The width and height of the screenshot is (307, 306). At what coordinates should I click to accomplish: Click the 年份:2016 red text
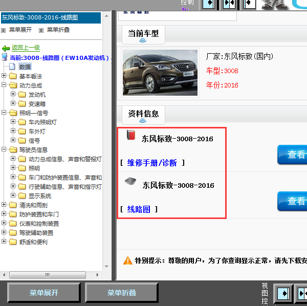pyautogui.click(x=222, y=85)
